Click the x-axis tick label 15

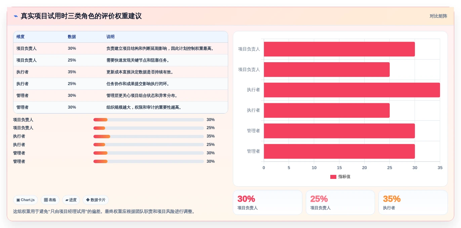[339, 167]
